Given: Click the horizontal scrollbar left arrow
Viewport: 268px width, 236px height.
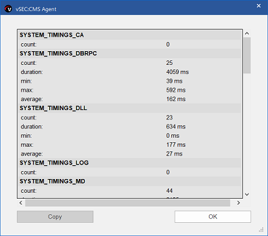Looking at the screenshot, I should point(21,203).
